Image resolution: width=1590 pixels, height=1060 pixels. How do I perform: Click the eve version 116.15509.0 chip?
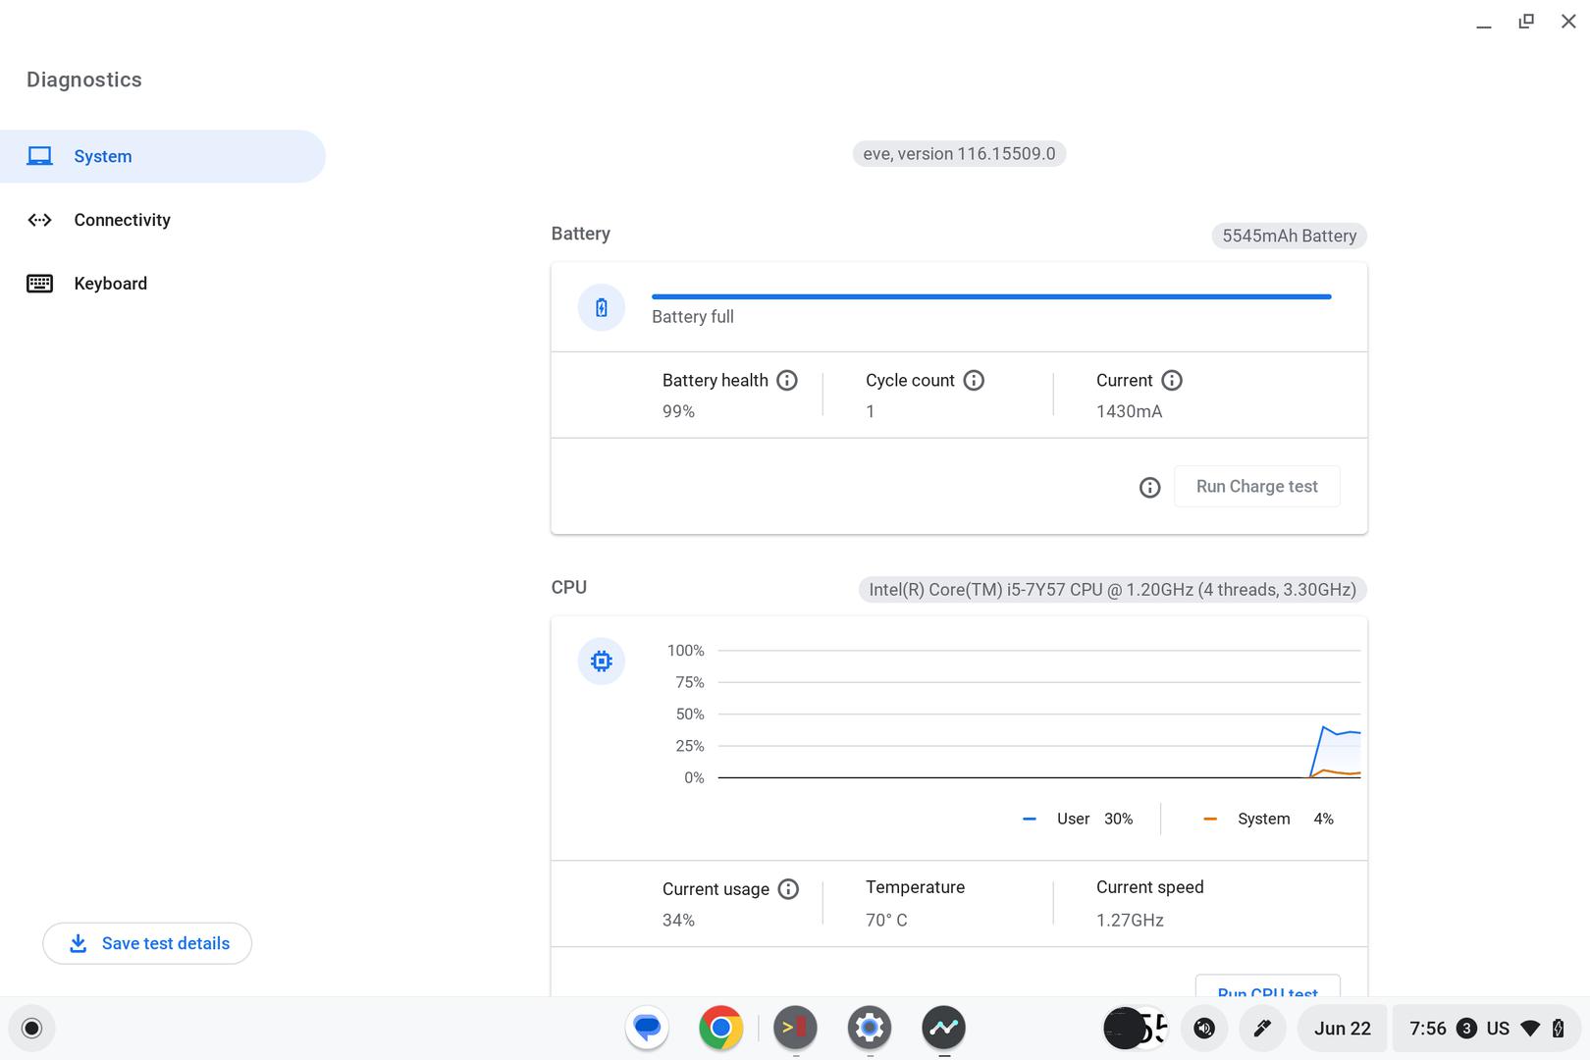(959, 154)
